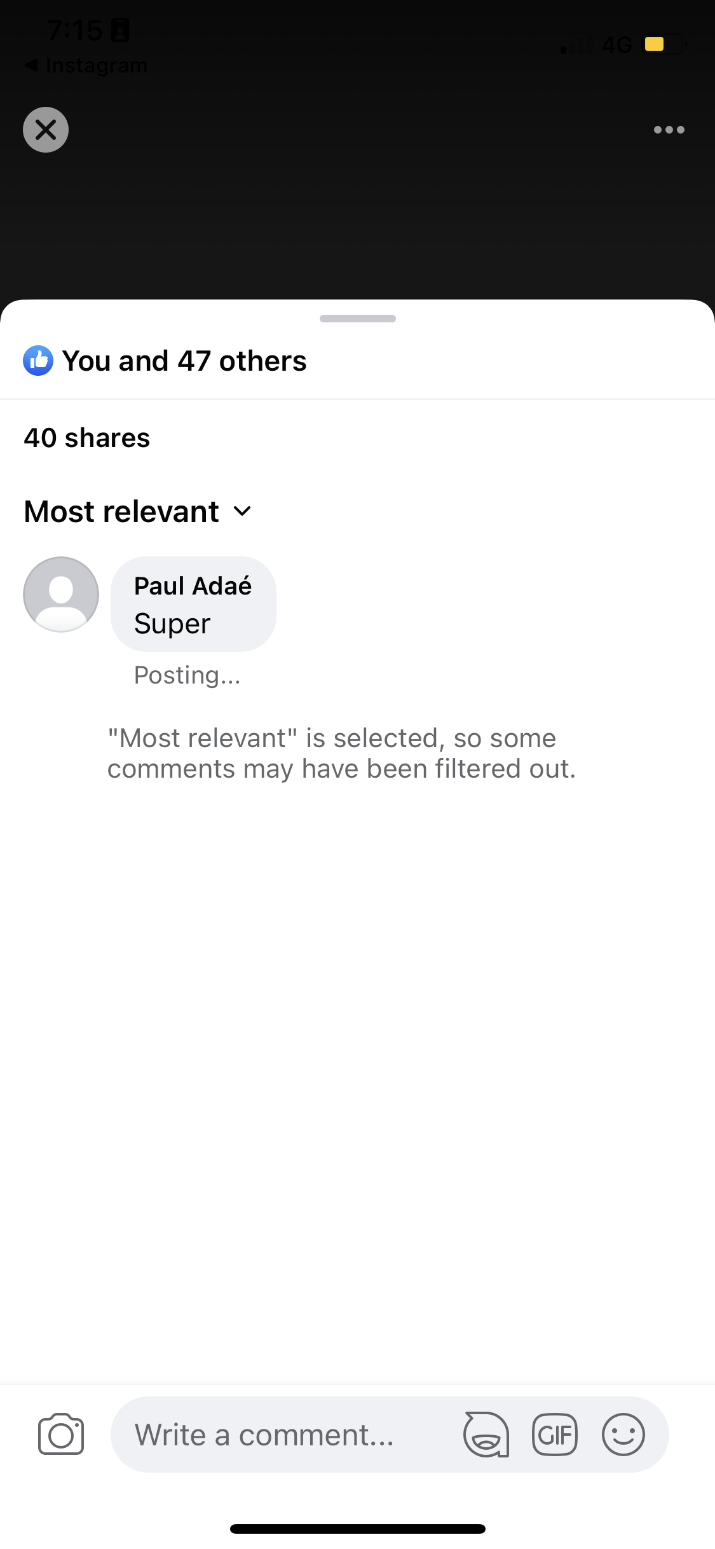
Task: Tap Paul Adaé's profile picture
Action: [61, 595]
